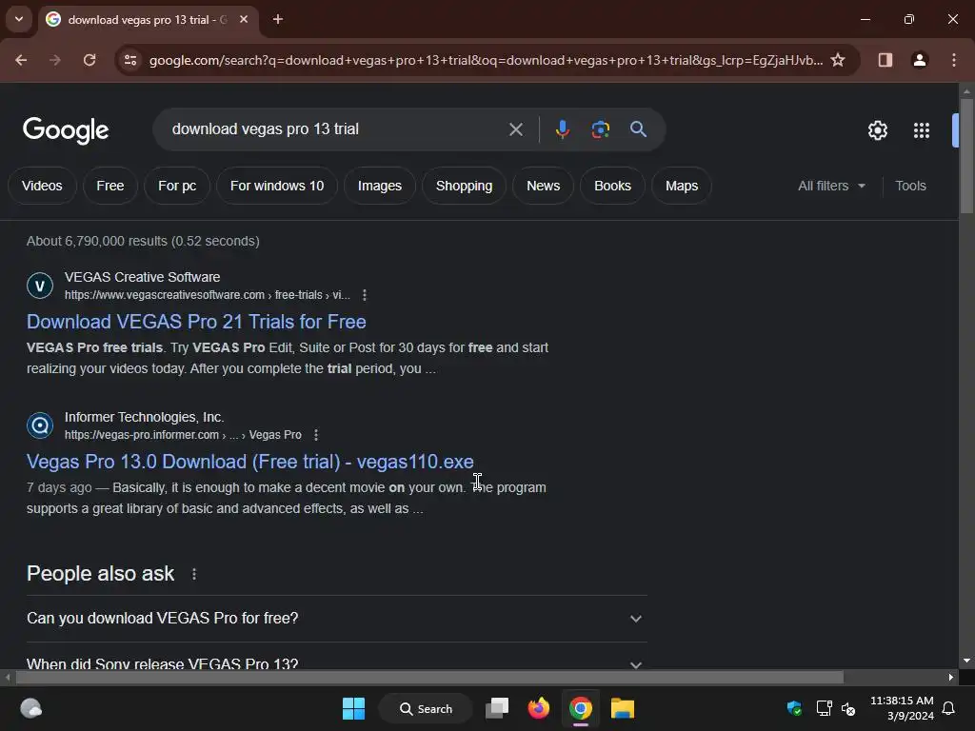Open Chrome side panel
The width and height of the screenshot is (975, 731).
pos(885,60)
